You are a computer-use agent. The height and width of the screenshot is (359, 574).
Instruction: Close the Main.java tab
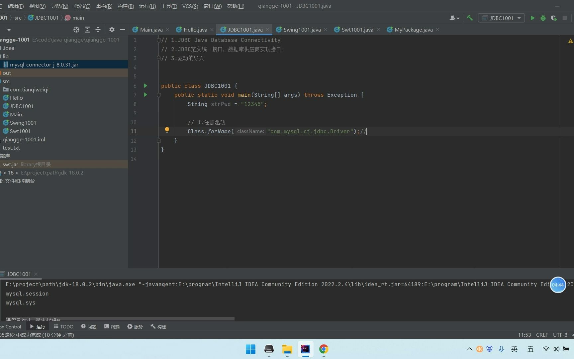pyautogui.click(x=167, y=30)
